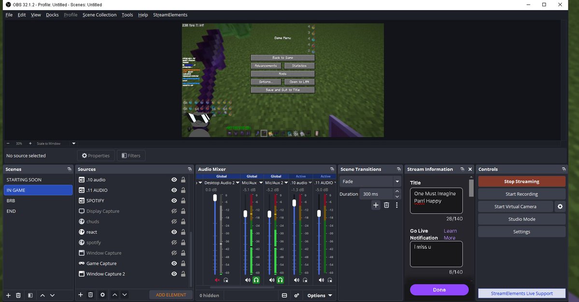The width and height of the screenshot is (579, 302).
Task: Click Start Recording button
Action: (522, 194)
